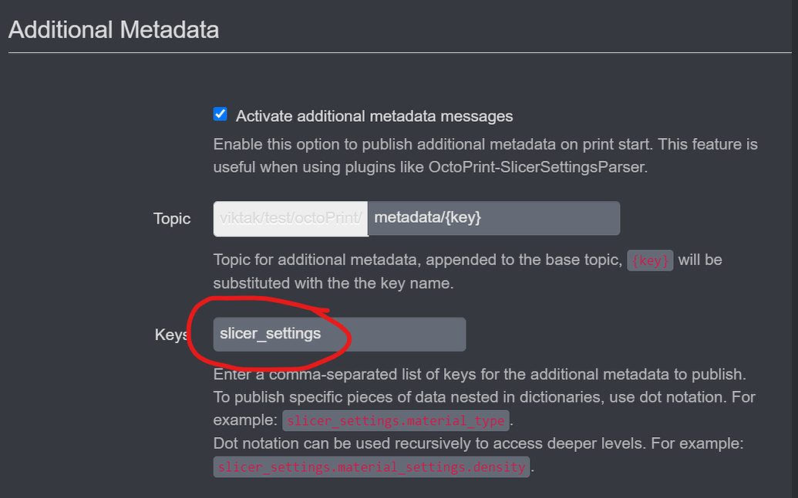Click the Topic input field showing 'metadata/{key}'
Viewport: 798px width, 498px height.
click(x=493, y=218)
